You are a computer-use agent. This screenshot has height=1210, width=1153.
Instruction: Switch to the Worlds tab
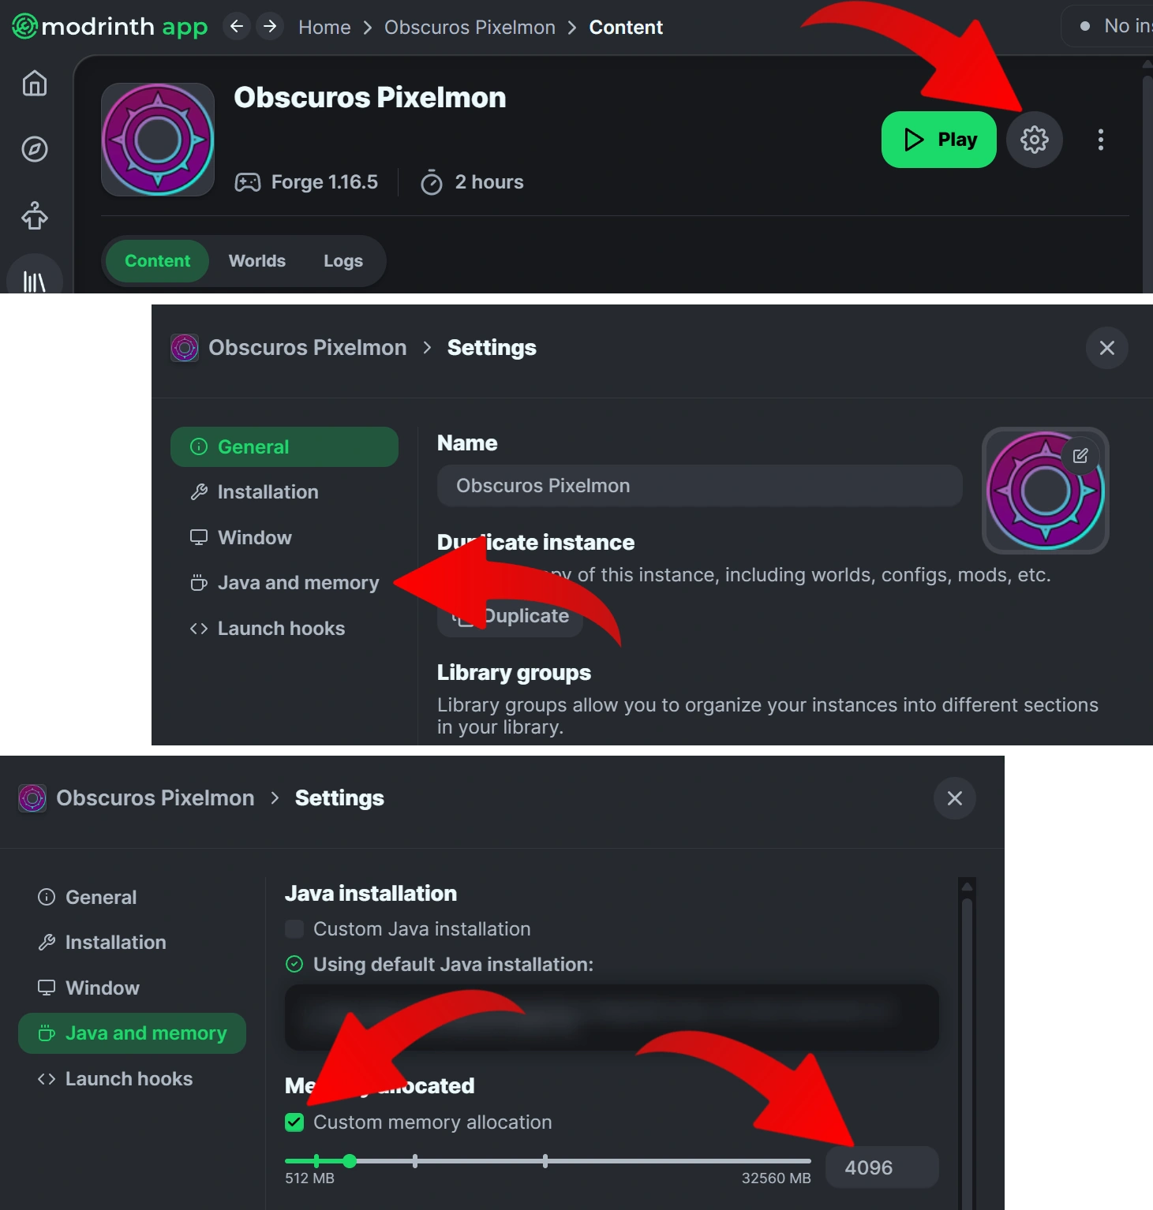click(x=256, y=260)
